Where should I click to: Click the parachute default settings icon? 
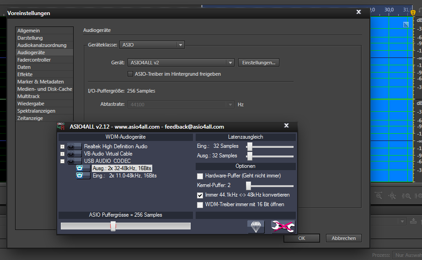[256, 226]
